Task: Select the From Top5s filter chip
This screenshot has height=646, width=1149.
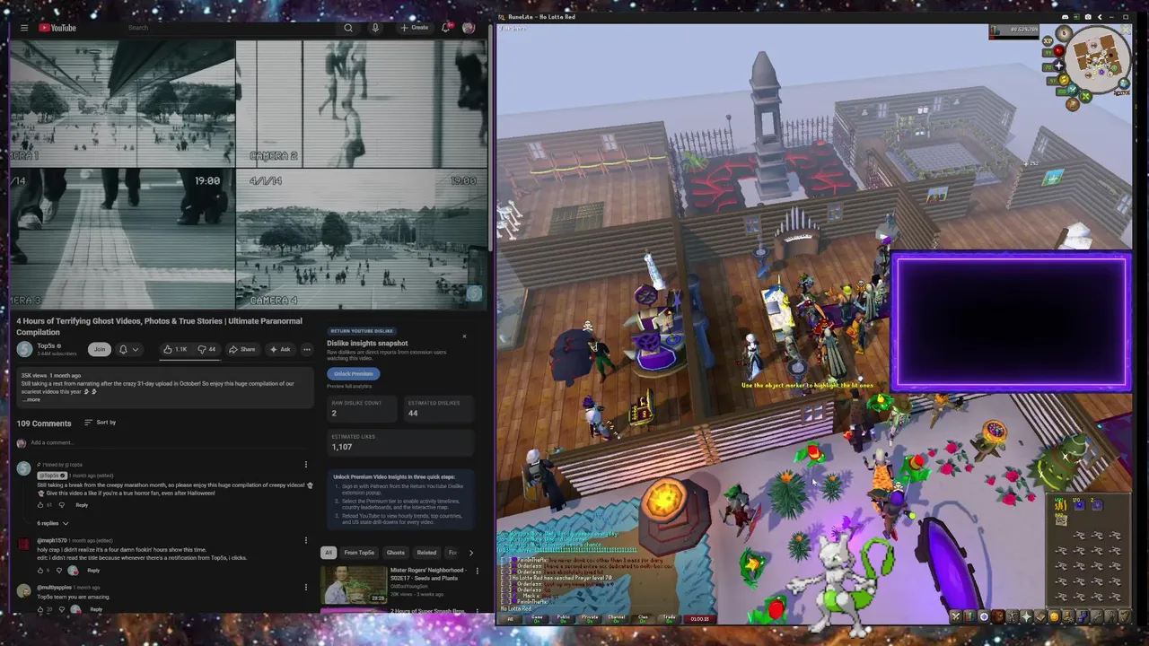Action: tap(359, 553)
